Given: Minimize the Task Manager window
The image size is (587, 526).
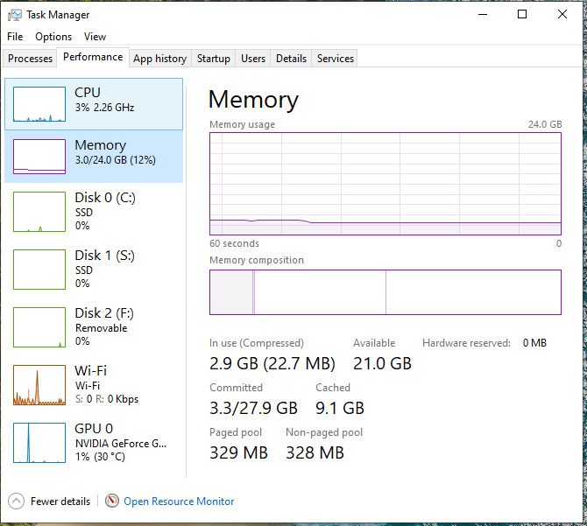Looking at the screenshot, I should pyautogui.click(x=483, y=15).
